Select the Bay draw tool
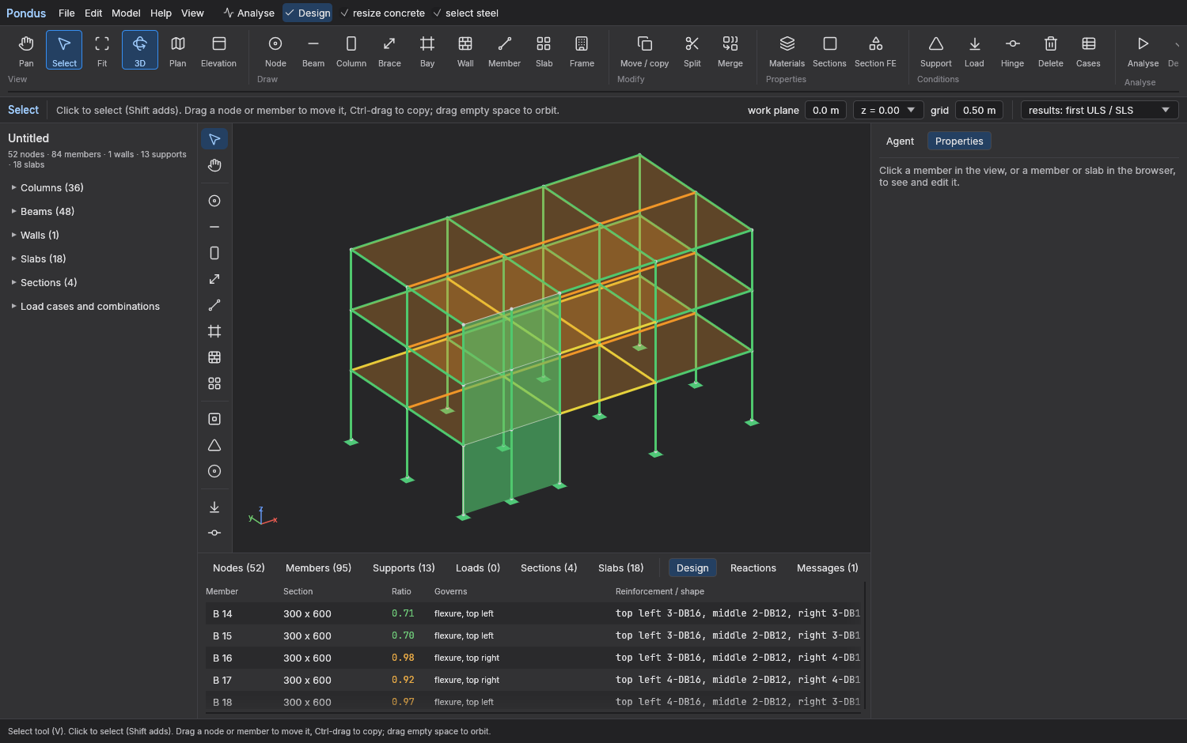Viewport: 1187px width, 743px height. (427, 50)
